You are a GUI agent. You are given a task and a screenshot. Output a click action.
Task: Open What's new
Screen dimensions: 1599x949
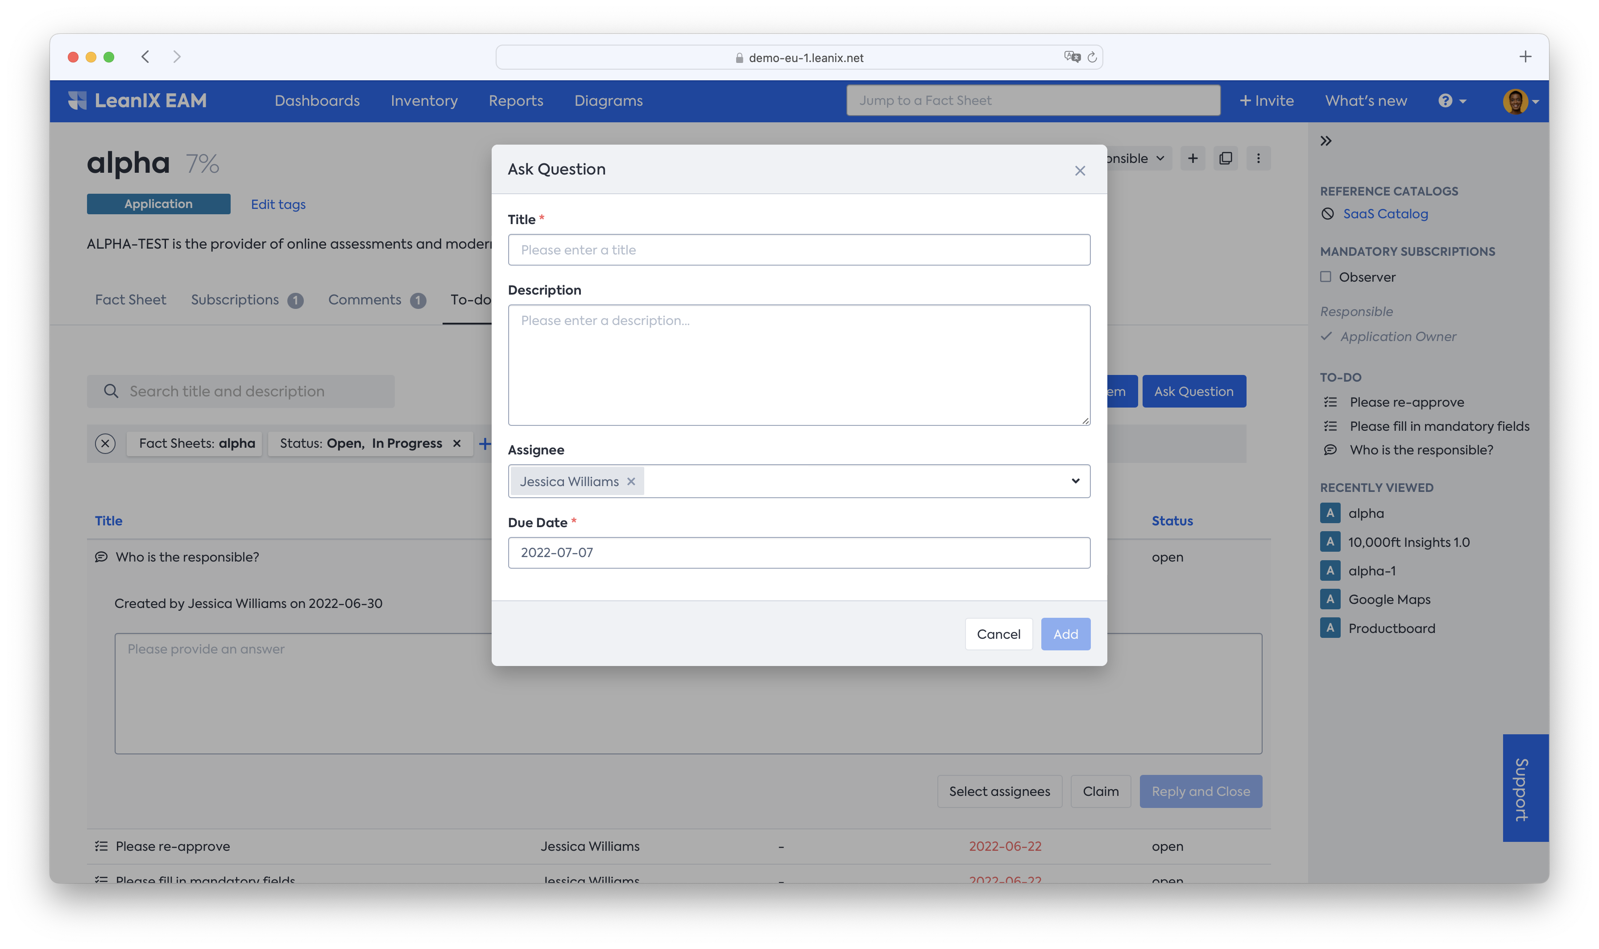pyautogui.click(x=1366, y=101)
